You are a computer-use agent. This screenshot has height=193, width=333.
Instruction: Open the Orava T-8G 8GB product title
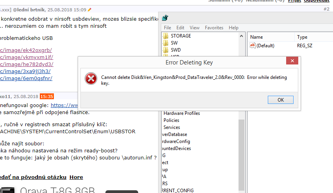coord(57,189)
